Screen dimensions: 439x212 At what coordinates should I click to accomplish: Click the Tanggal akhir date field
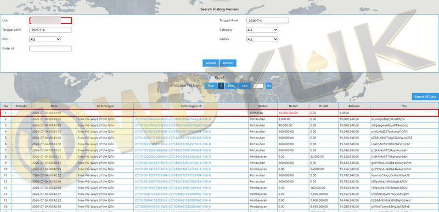50,30
